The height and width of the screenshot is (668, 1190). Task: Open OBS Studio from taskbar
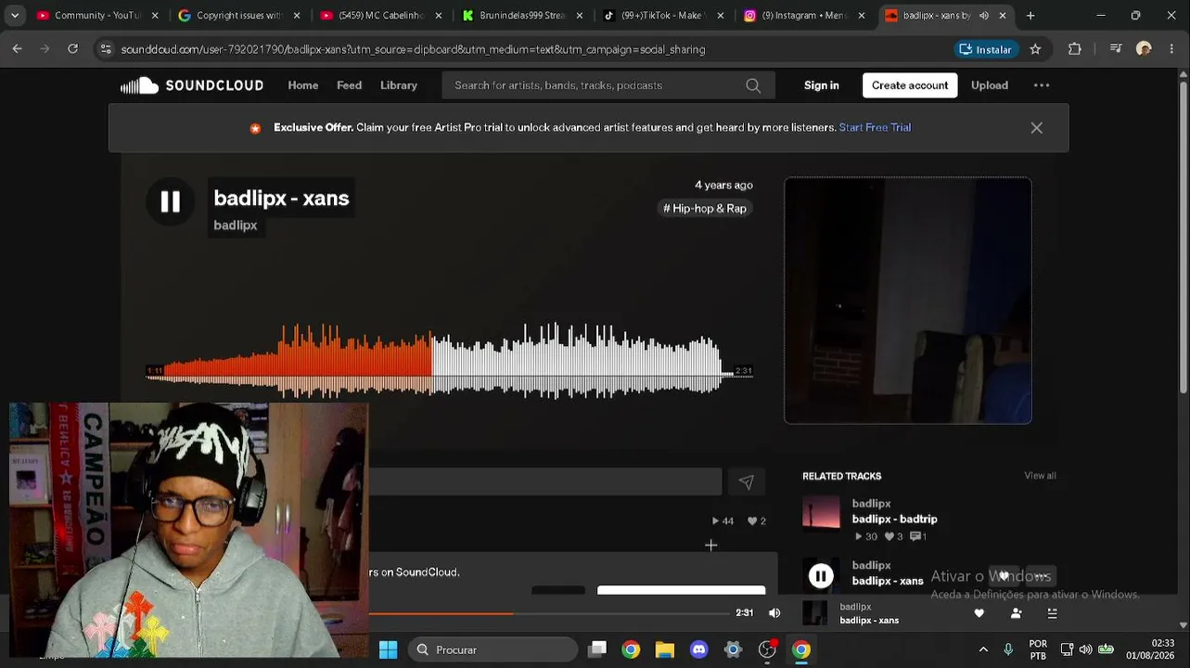(x=767, y=649)
